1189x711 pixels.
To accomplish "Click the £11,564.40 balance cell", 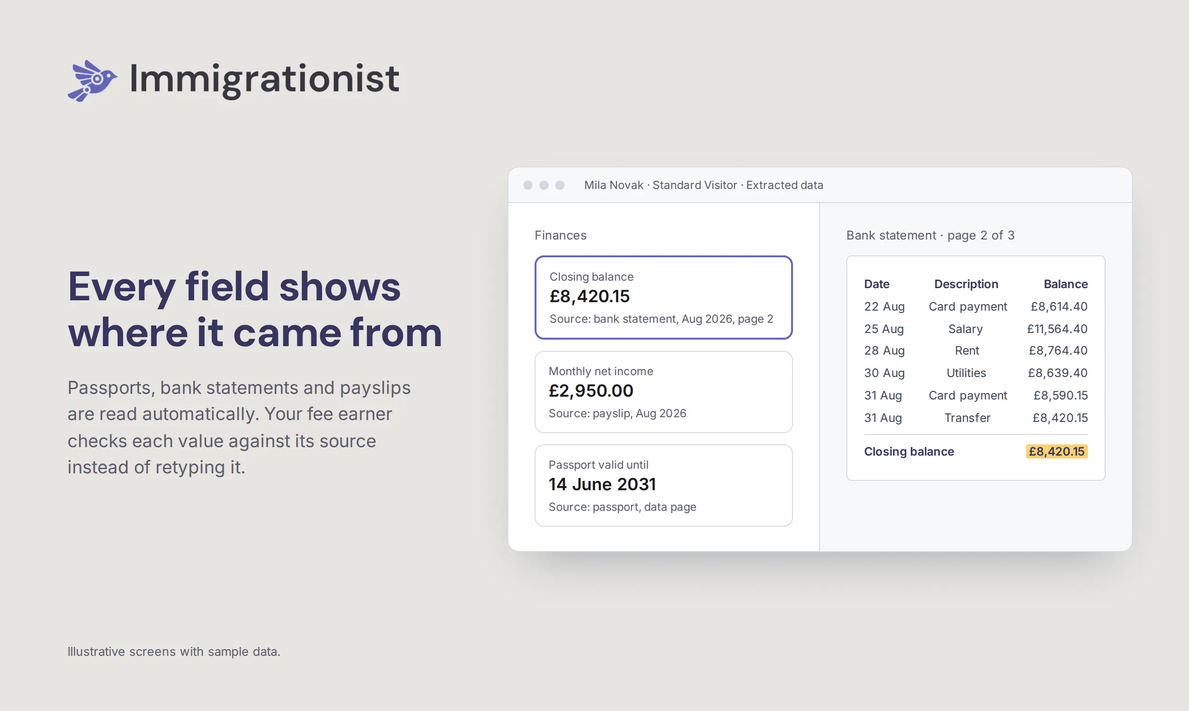I will click(x=1057, y=329).
